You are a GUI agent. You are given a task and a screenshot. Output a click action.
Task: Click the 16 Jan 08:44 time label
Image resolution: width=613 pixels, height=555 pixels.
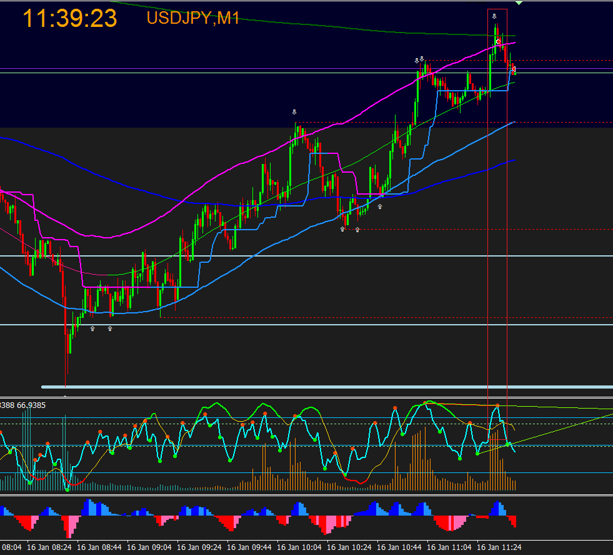(x=99, y=547)
